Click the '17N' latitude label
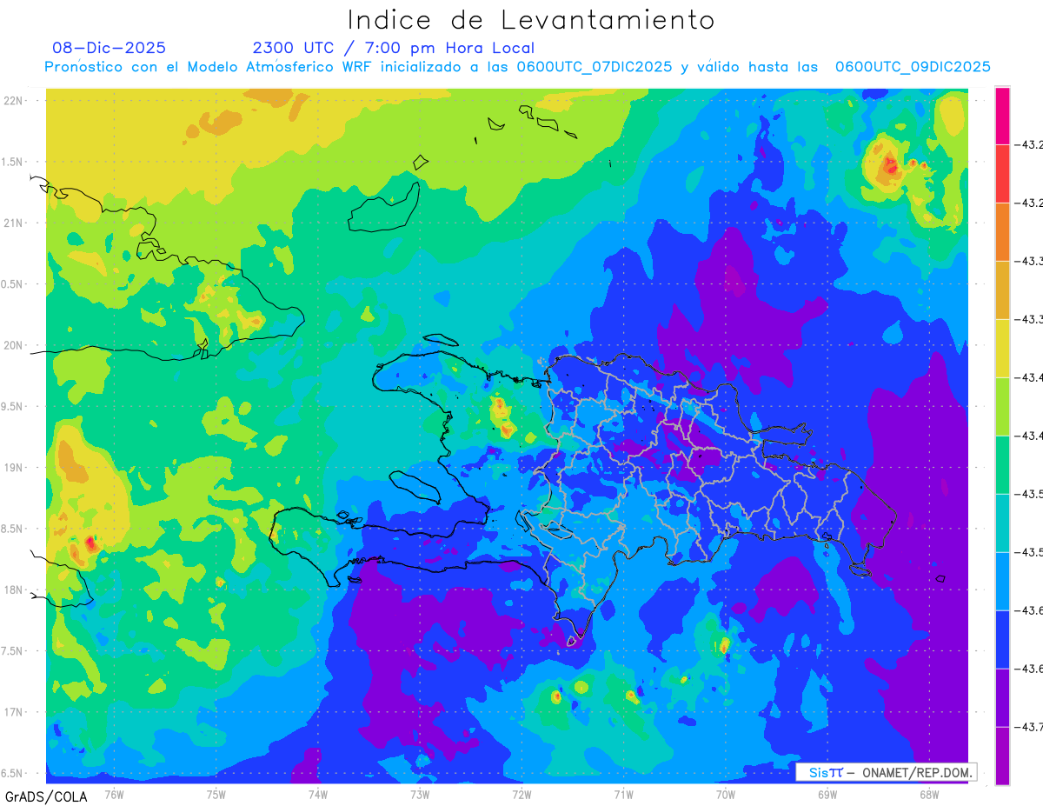Image resolution: width=1043 pixels, height=806 pixels. (x=14, y=712)
